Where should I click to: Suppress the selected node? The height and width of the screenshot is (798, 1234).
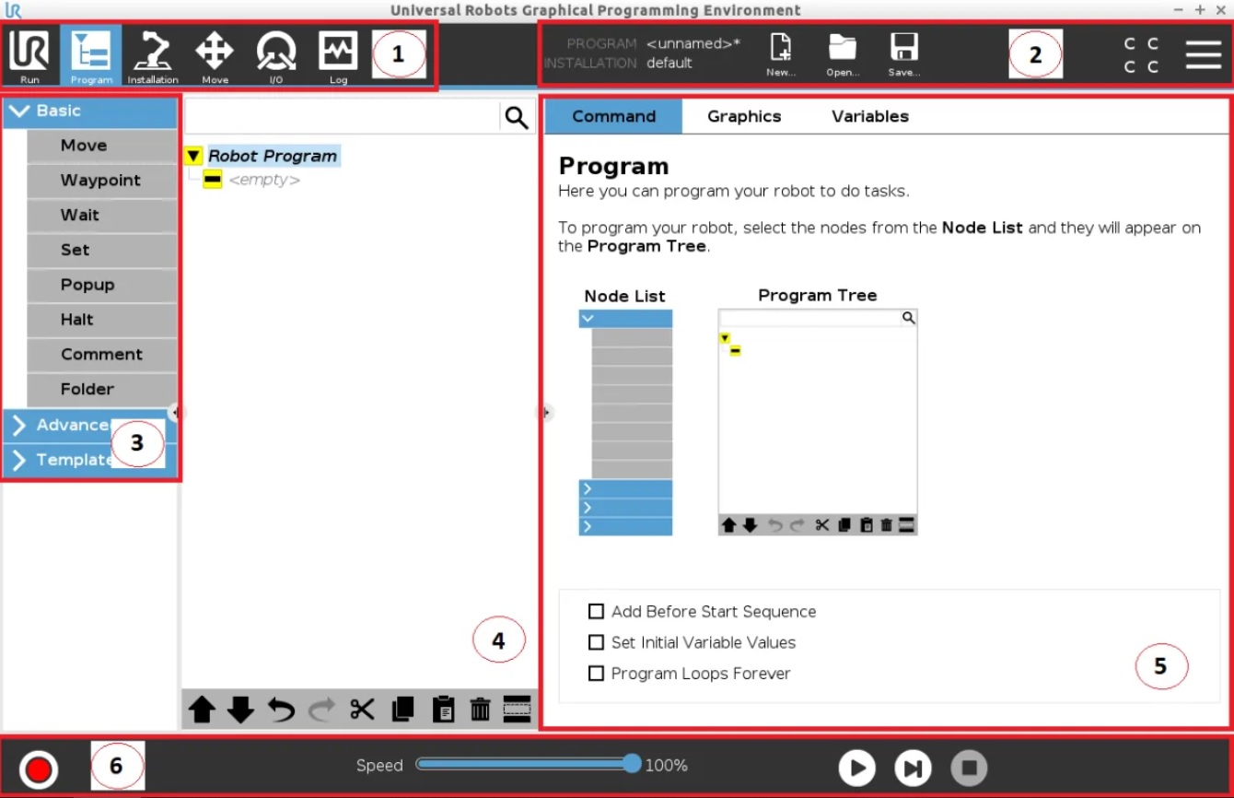coord(517,710)
